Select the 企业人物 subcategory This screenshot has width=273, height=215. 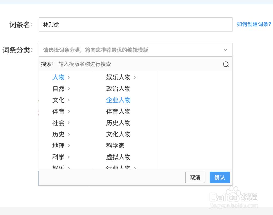click(x=118, y=100)
